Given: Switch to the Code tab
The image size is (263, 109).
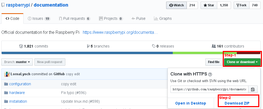Looking at the screenshot, I should 12,18.
